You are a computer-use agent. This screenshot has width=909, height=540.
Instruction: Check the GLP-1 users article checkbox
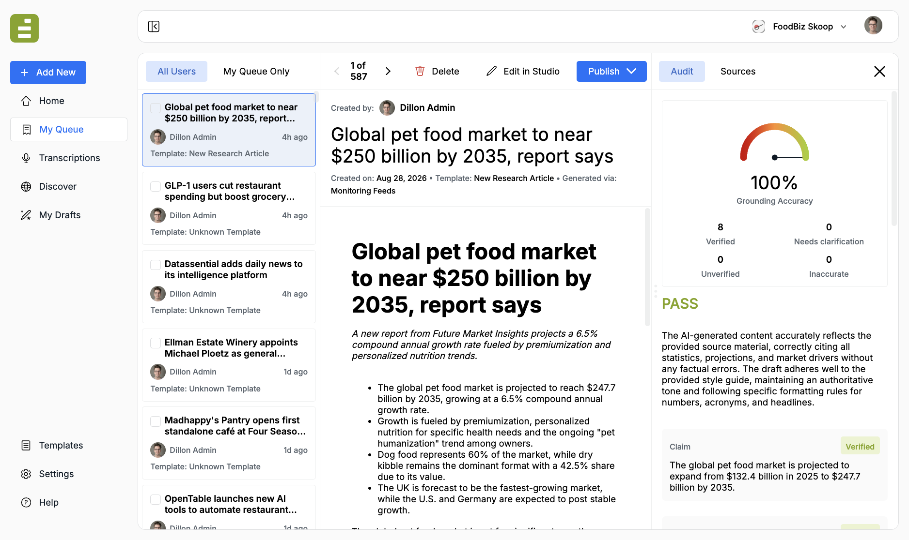coord(156,186)
